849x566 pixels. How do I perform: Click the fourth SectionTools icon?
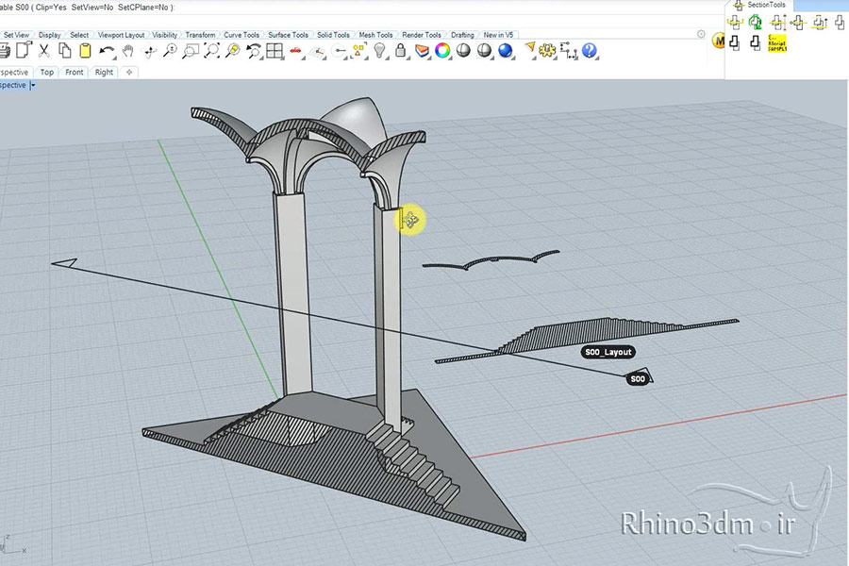799,23
